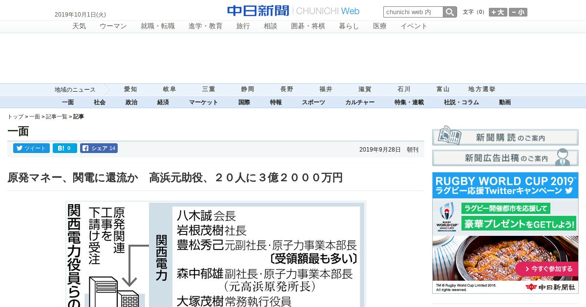Switch to the 経済 section tab

[x=163, y=102]
